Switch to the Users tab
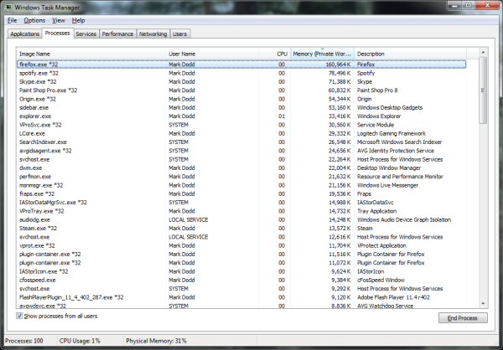This screenshot has height=350, width=503. (x=179, y=33)
